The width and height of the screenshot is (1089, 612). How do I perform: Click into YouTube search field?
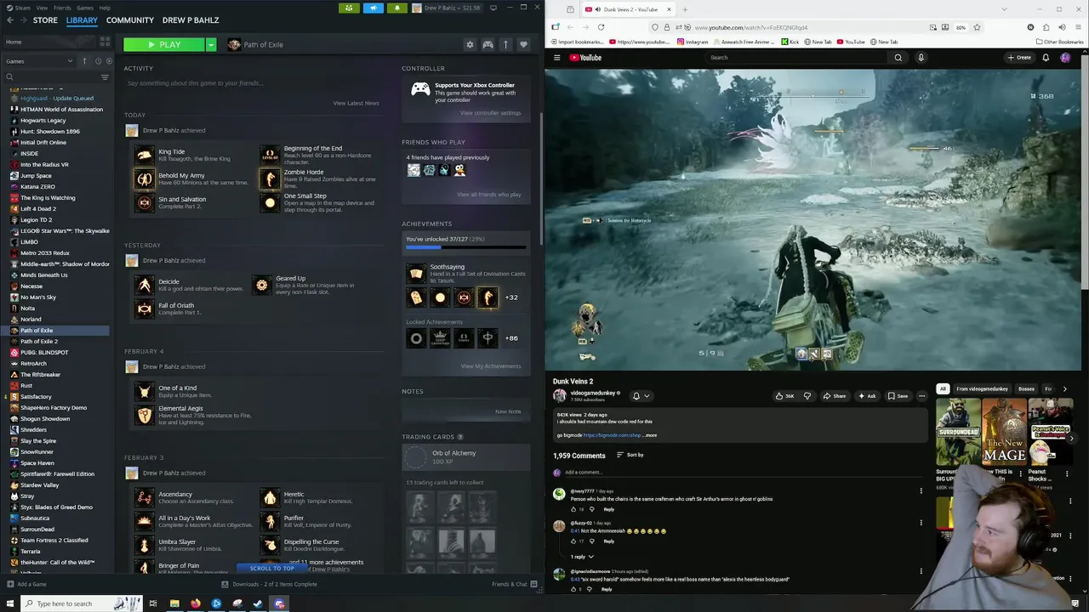[795, 58]
